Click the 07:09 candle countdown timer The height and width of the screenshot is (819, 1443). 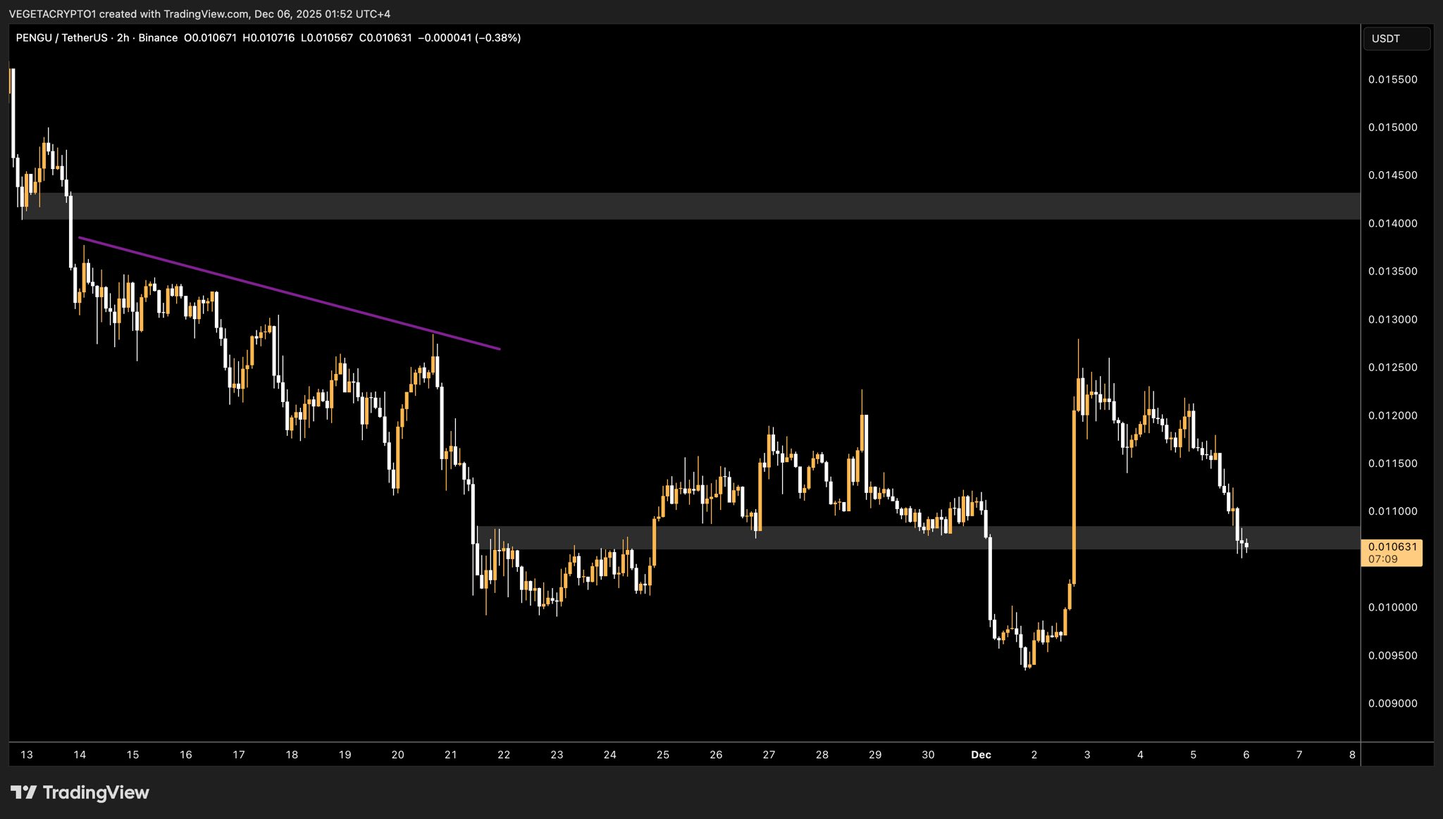1382,559
